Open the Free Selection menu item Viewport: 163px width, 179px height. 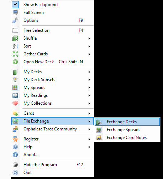(x=52, y=30)
